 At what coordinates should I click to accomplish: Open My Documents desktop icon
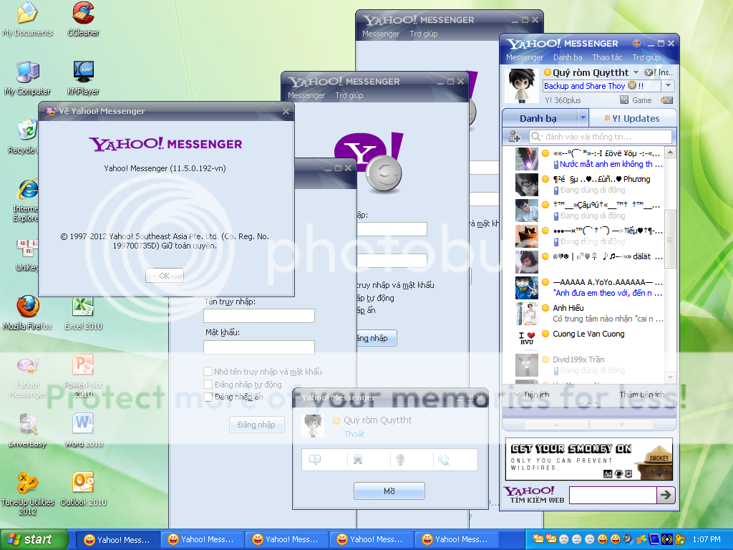[28, 19]
